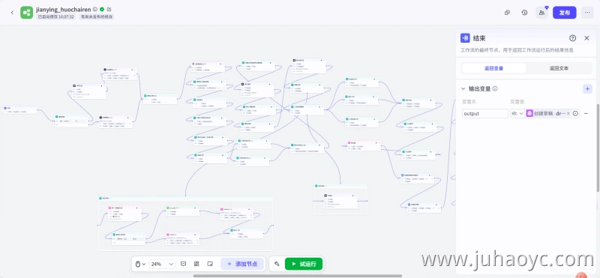The height and width of the screenshot is (278, 600).
Task: Click the output variable name field
Action: coord(485,114)
